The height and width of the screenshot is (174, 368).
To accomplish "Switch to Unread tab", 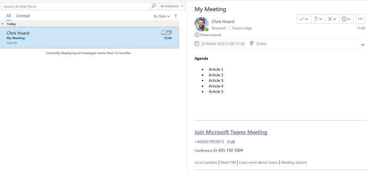I will pos(23,16).
